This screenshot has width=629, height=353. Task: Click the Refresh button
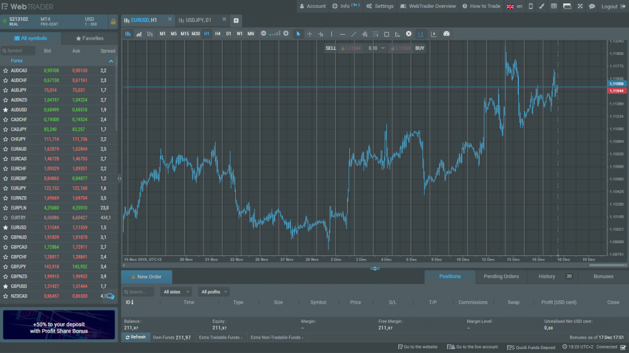(135, 337)
